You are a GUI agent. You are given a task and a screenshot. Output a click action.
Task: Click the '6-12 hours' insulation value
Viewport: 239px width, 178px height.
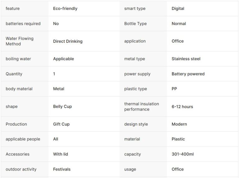pos(182,107)
